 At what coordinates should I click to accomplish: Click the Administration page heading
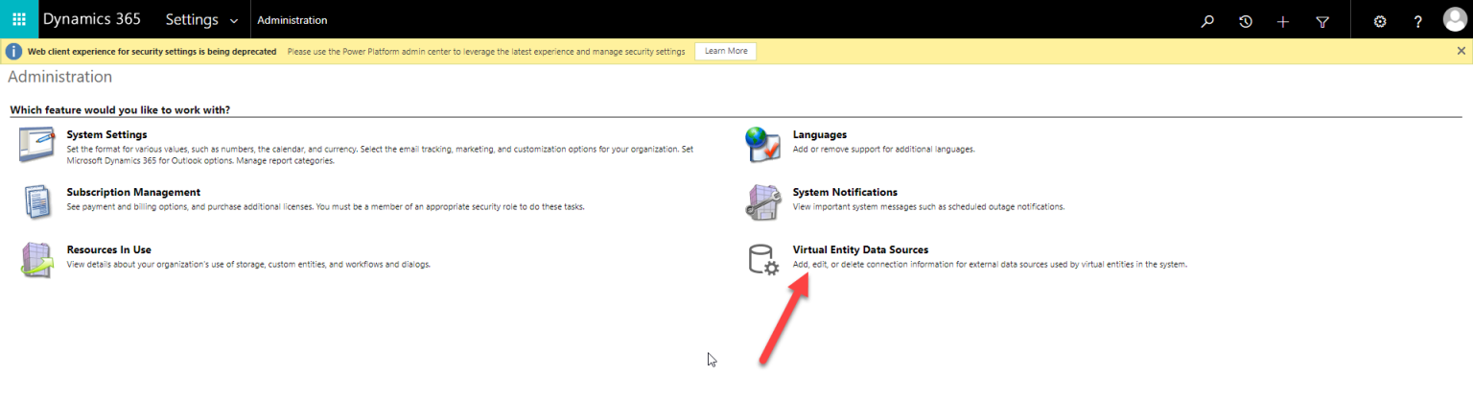(x=59, y=76)
